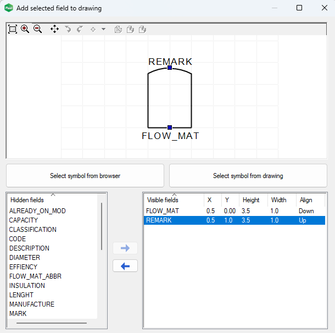
Task: Select the FLOW_MAT visible field row
Action: click(163, 210)
